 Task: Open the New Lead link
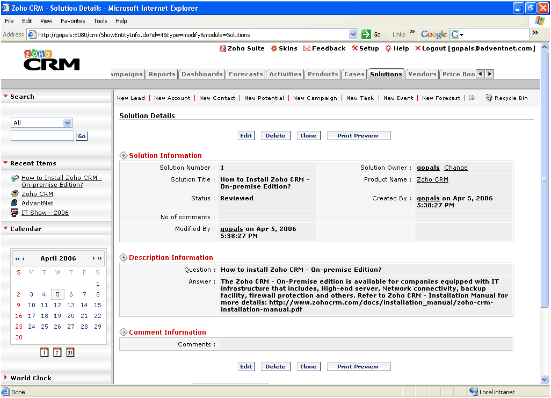pyautogui.click(x=131, y=98)
